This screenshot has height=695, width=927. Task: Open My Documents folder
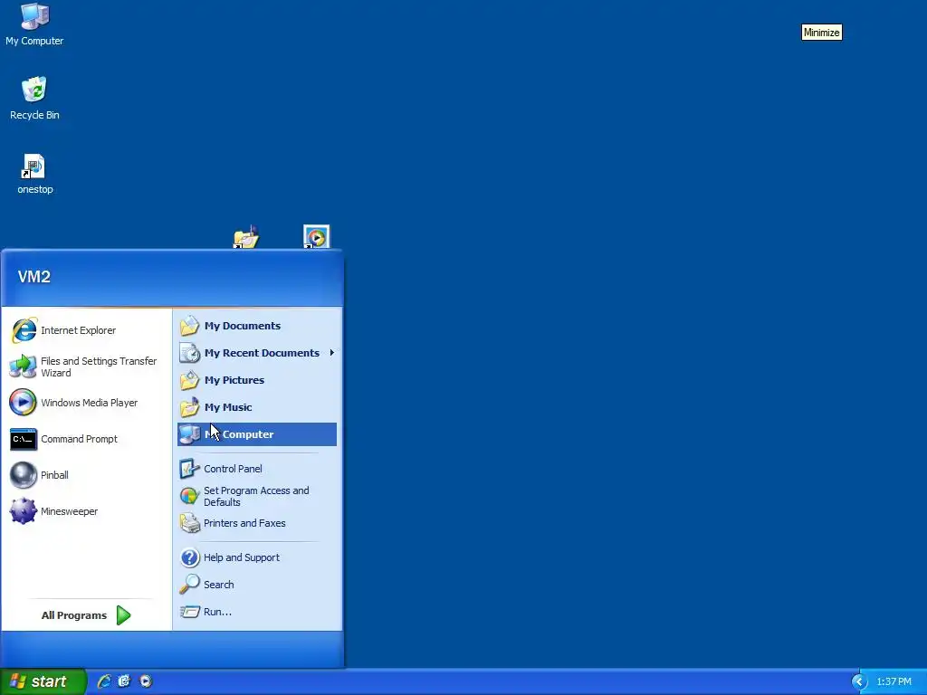coord(257,326)
